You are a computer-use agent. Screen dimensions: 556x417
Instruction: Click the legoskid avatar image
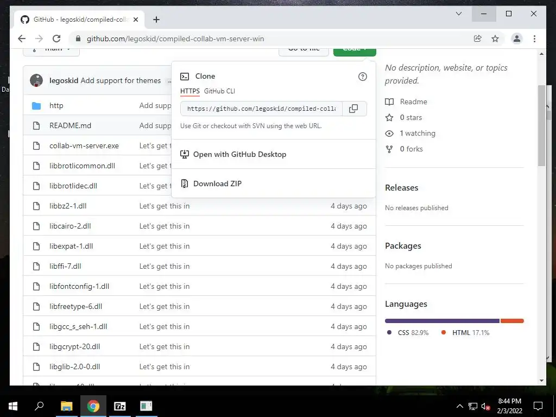point(36,80)
